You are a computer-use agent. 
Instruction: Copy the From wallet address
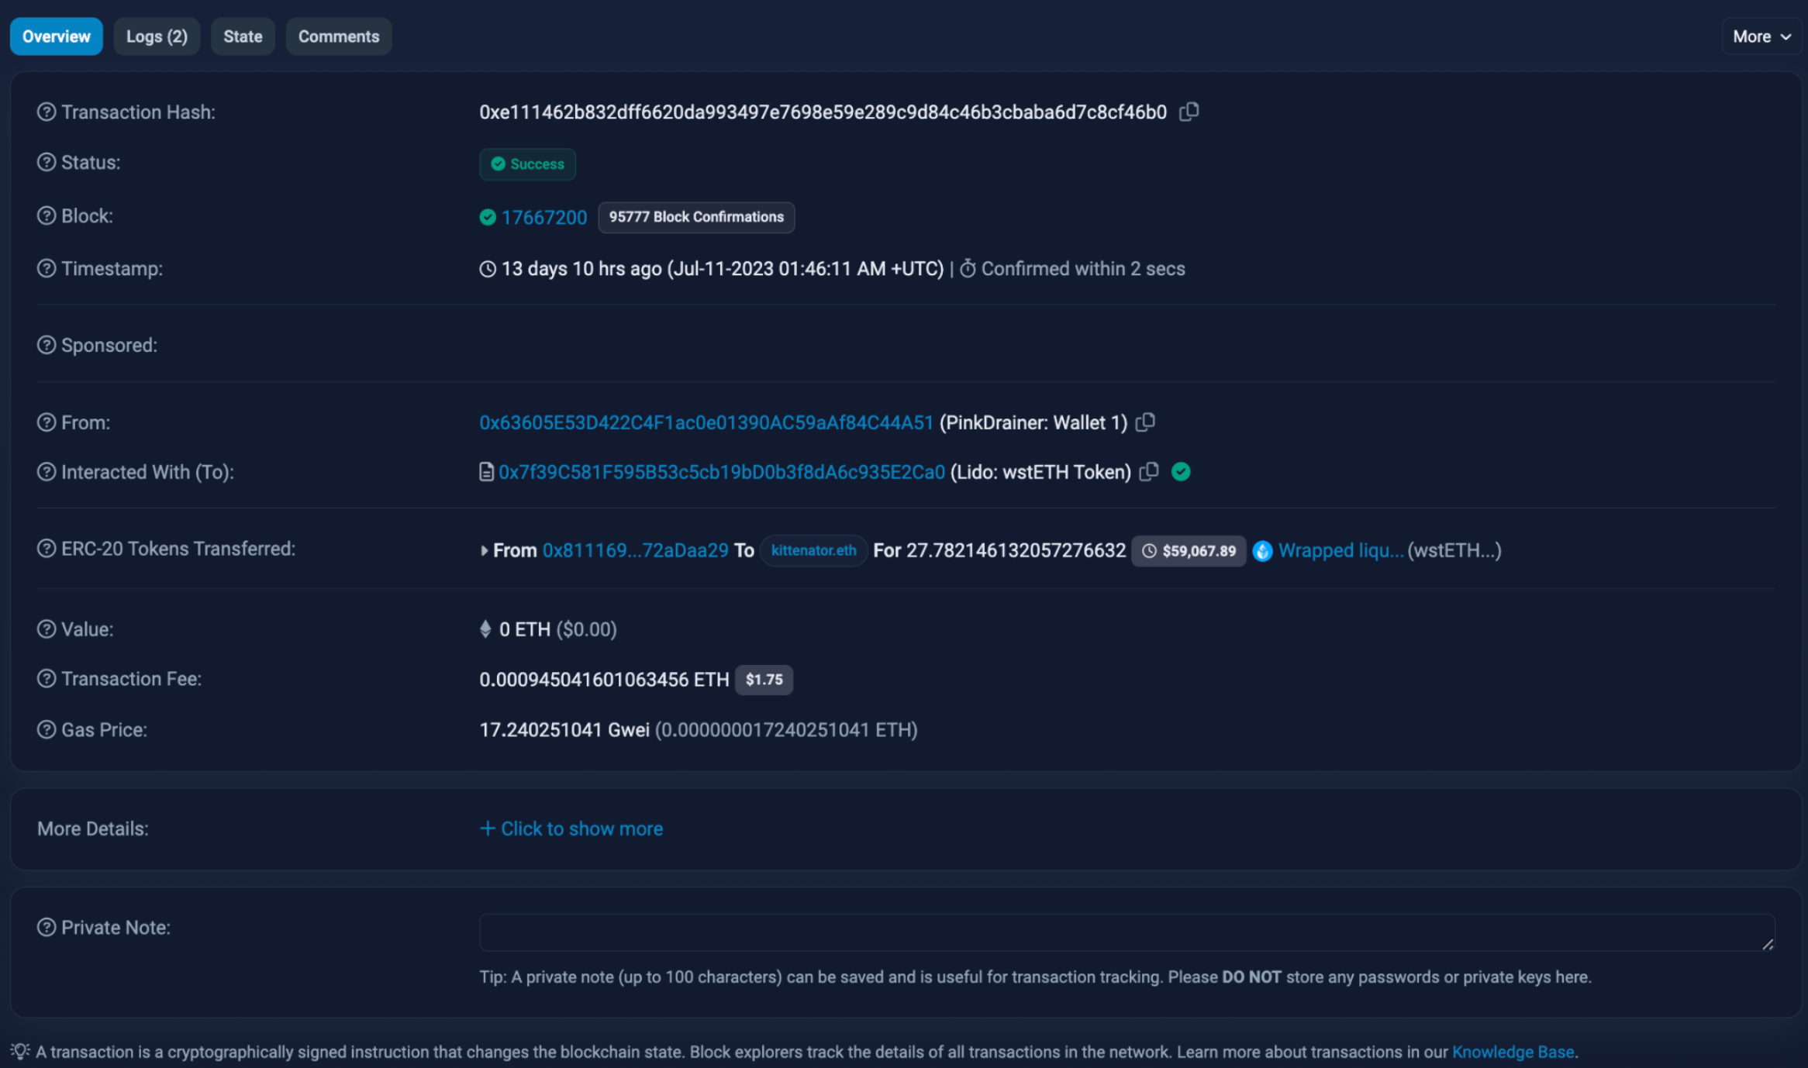pyautogui.click(x=1145, y=422)
